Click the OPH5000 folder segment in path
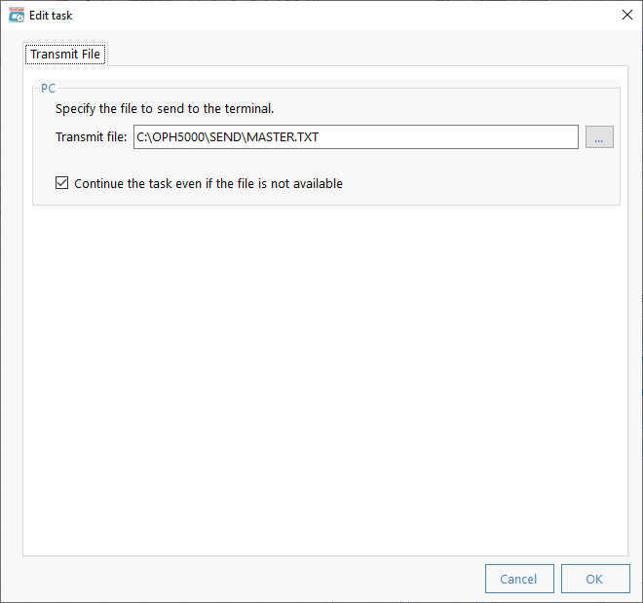Screen dimensions: 643x603 pos(178,137)
